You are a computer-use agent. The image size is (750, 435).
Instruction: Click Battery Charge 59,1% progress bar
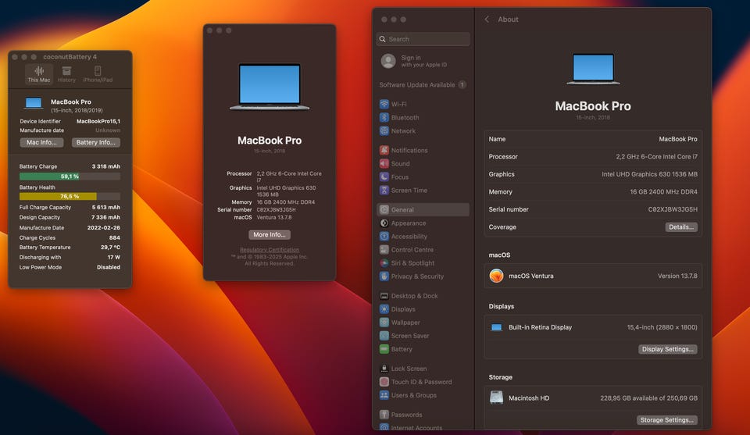pos(70,176)
